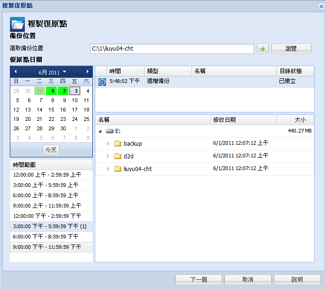Select time range 3:00:00 上午 - 5:59:59 上午
Viewport: 325px width, 290px height.
(51, 185)
